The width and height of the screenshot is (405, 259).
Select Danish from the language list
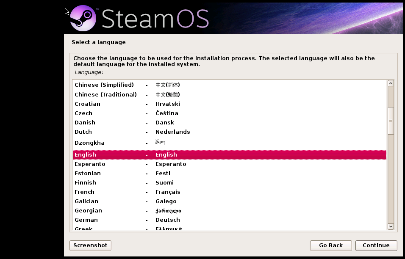point(127,122)
